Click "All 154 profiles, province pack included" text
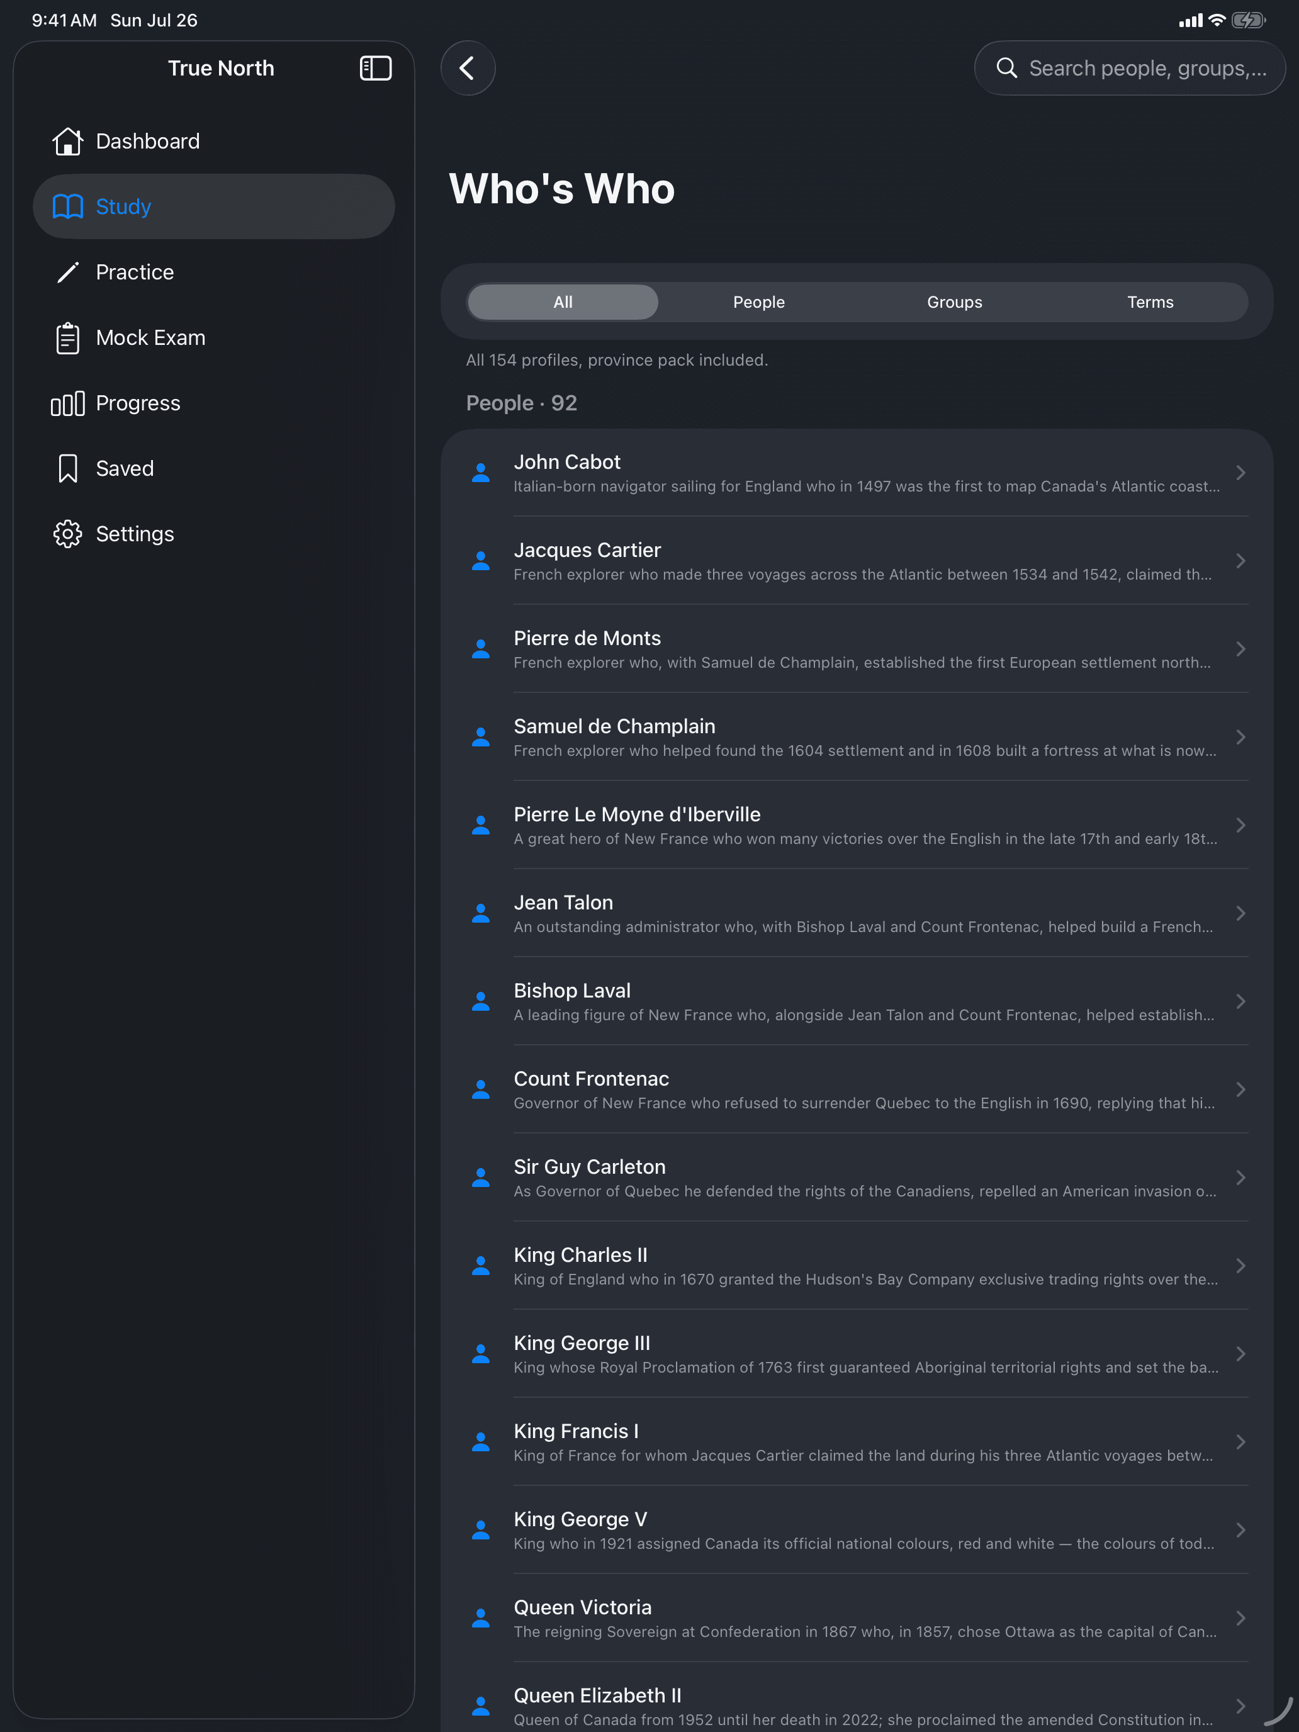Image resolution: width=1299 pixels, height=1732 pixels. (616, 360)
